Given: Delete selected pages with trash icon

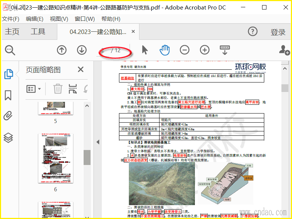Looking at the screenshot, I should click(x=58, y=89).
